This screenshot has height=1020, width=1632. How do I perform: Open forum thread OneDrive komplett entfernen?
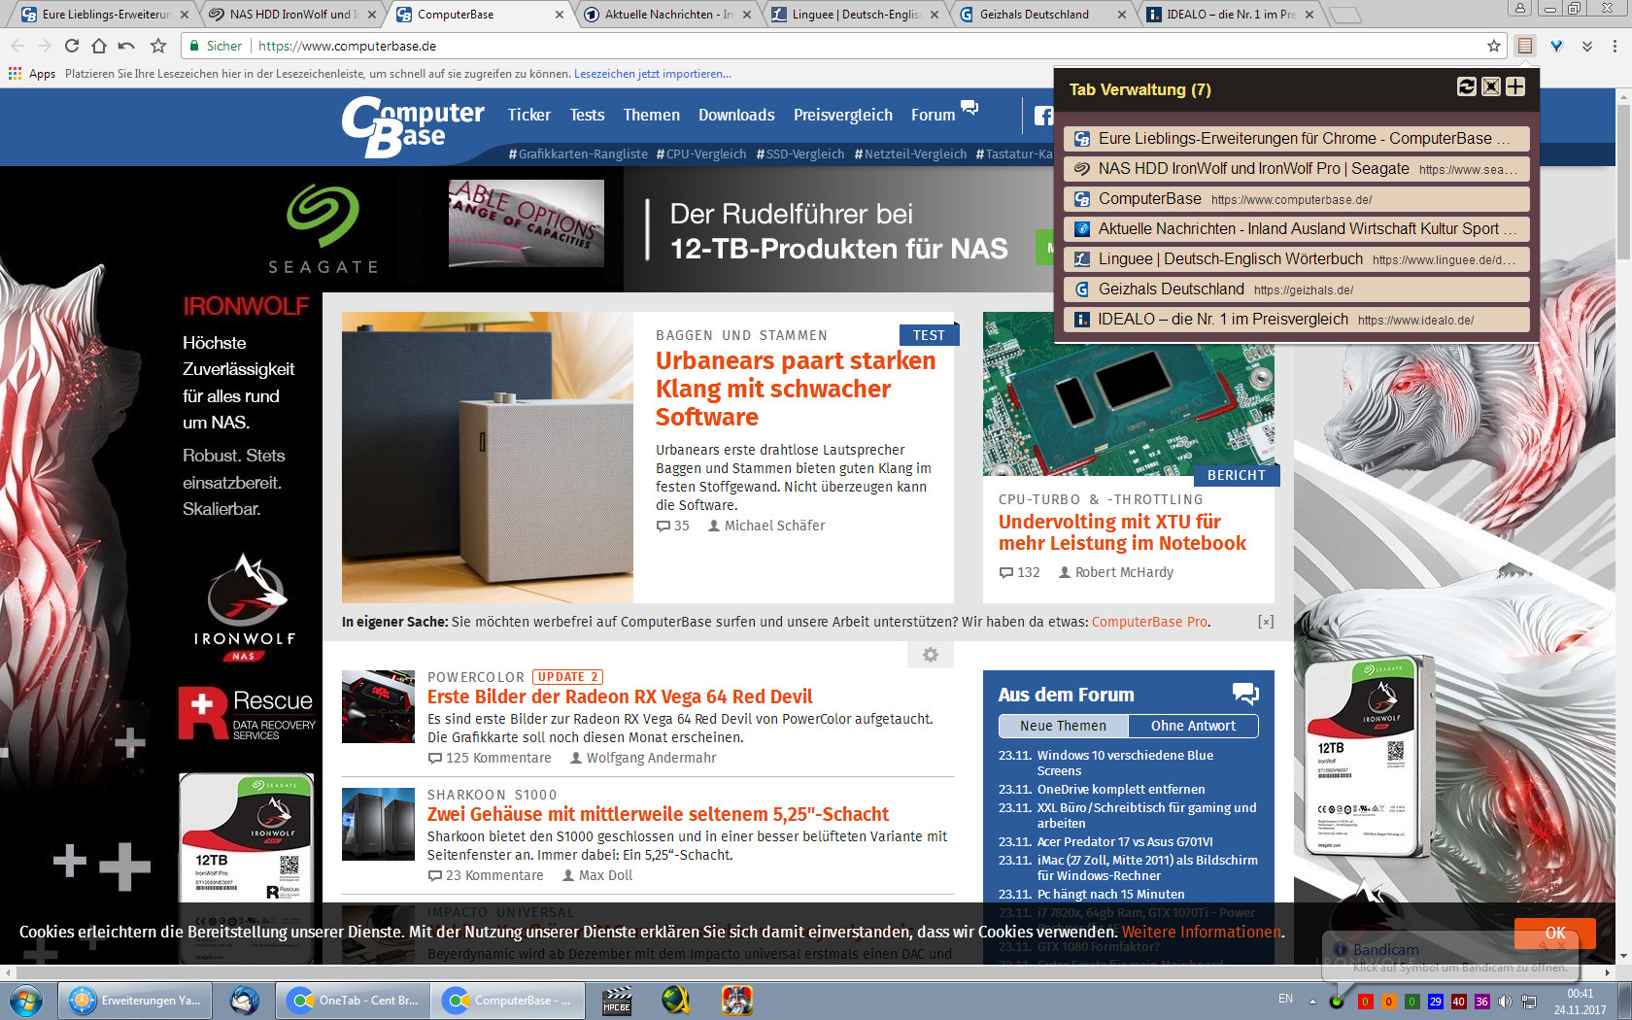(1120, 789)
